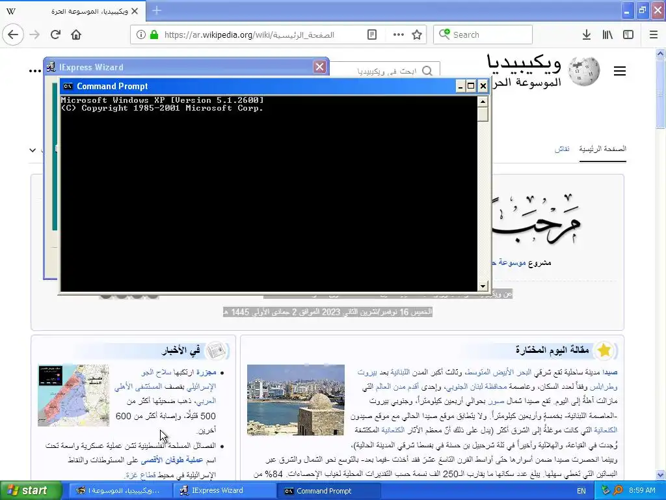The image size is (666, 500).
Task: Open Firefox hamburger menu
Action: [654, 35]
